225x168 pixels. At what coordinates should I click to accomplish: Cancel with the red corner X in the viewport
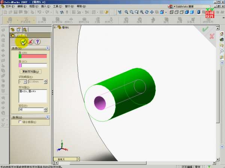(x=212, y=36)
